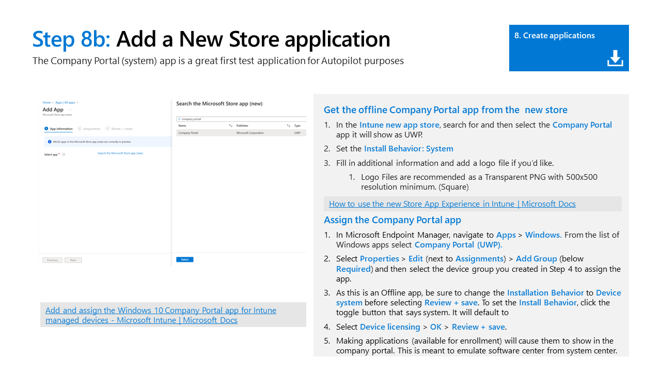Click the Publisher column header
661x372 pixels.
tap(242, 126)
